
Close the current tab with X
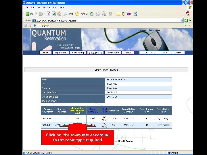[189, 25]
